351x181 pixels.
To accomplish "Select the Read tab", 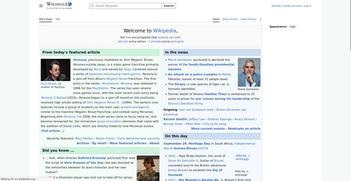I will click(x=216, y=19).
